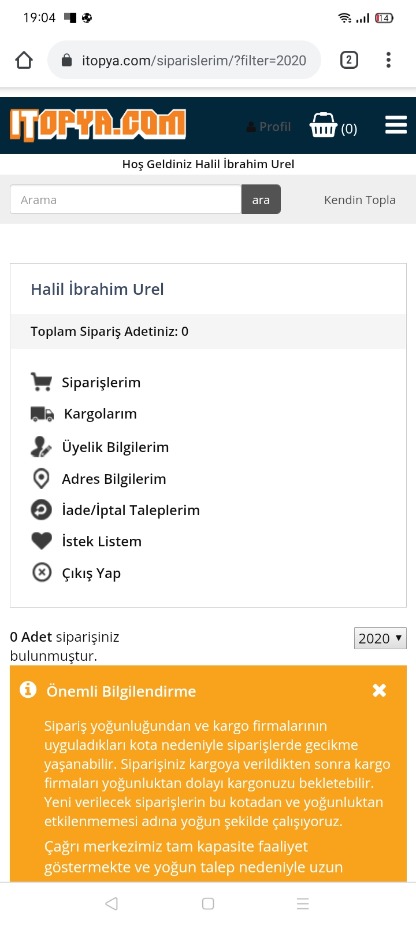Close the Önemli Bilgilendirme notice
This screenshot has height=925, width=416.
click(x=379, y=690)
